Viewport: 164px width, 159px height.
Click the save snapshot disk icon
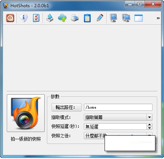pyautogui.click(x=50, y=18)
